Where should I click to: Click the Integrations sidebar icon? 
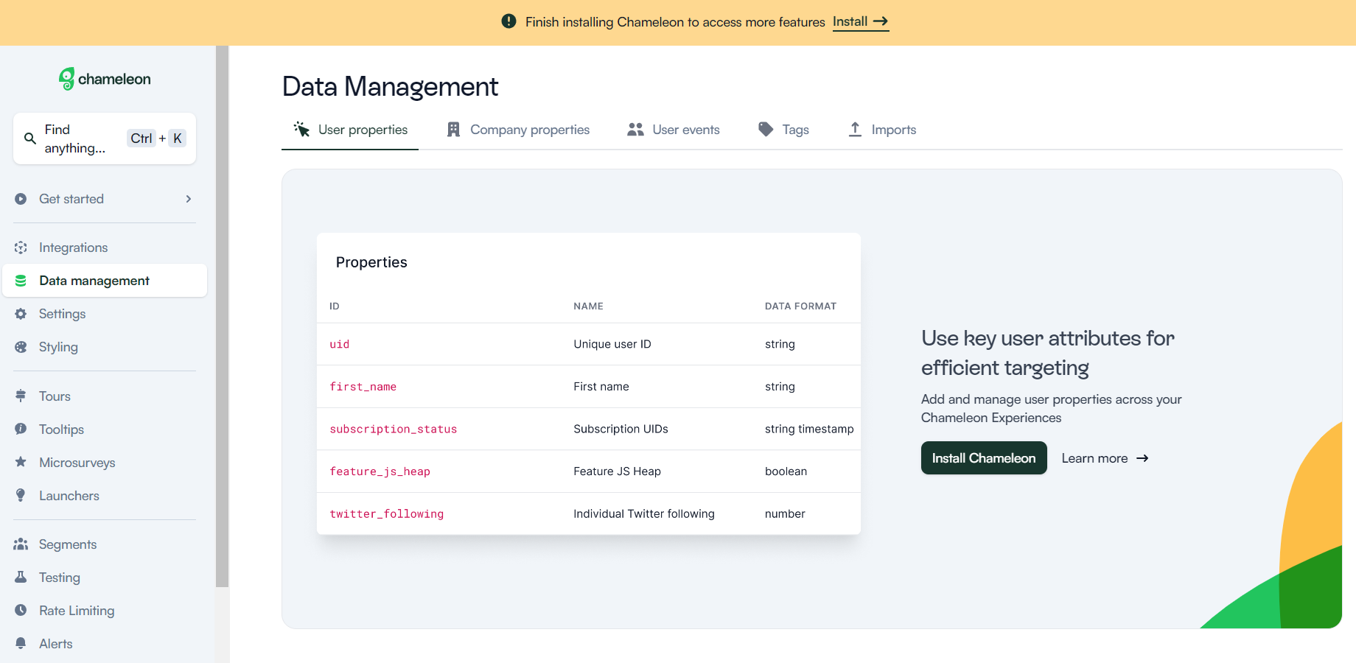21,248
